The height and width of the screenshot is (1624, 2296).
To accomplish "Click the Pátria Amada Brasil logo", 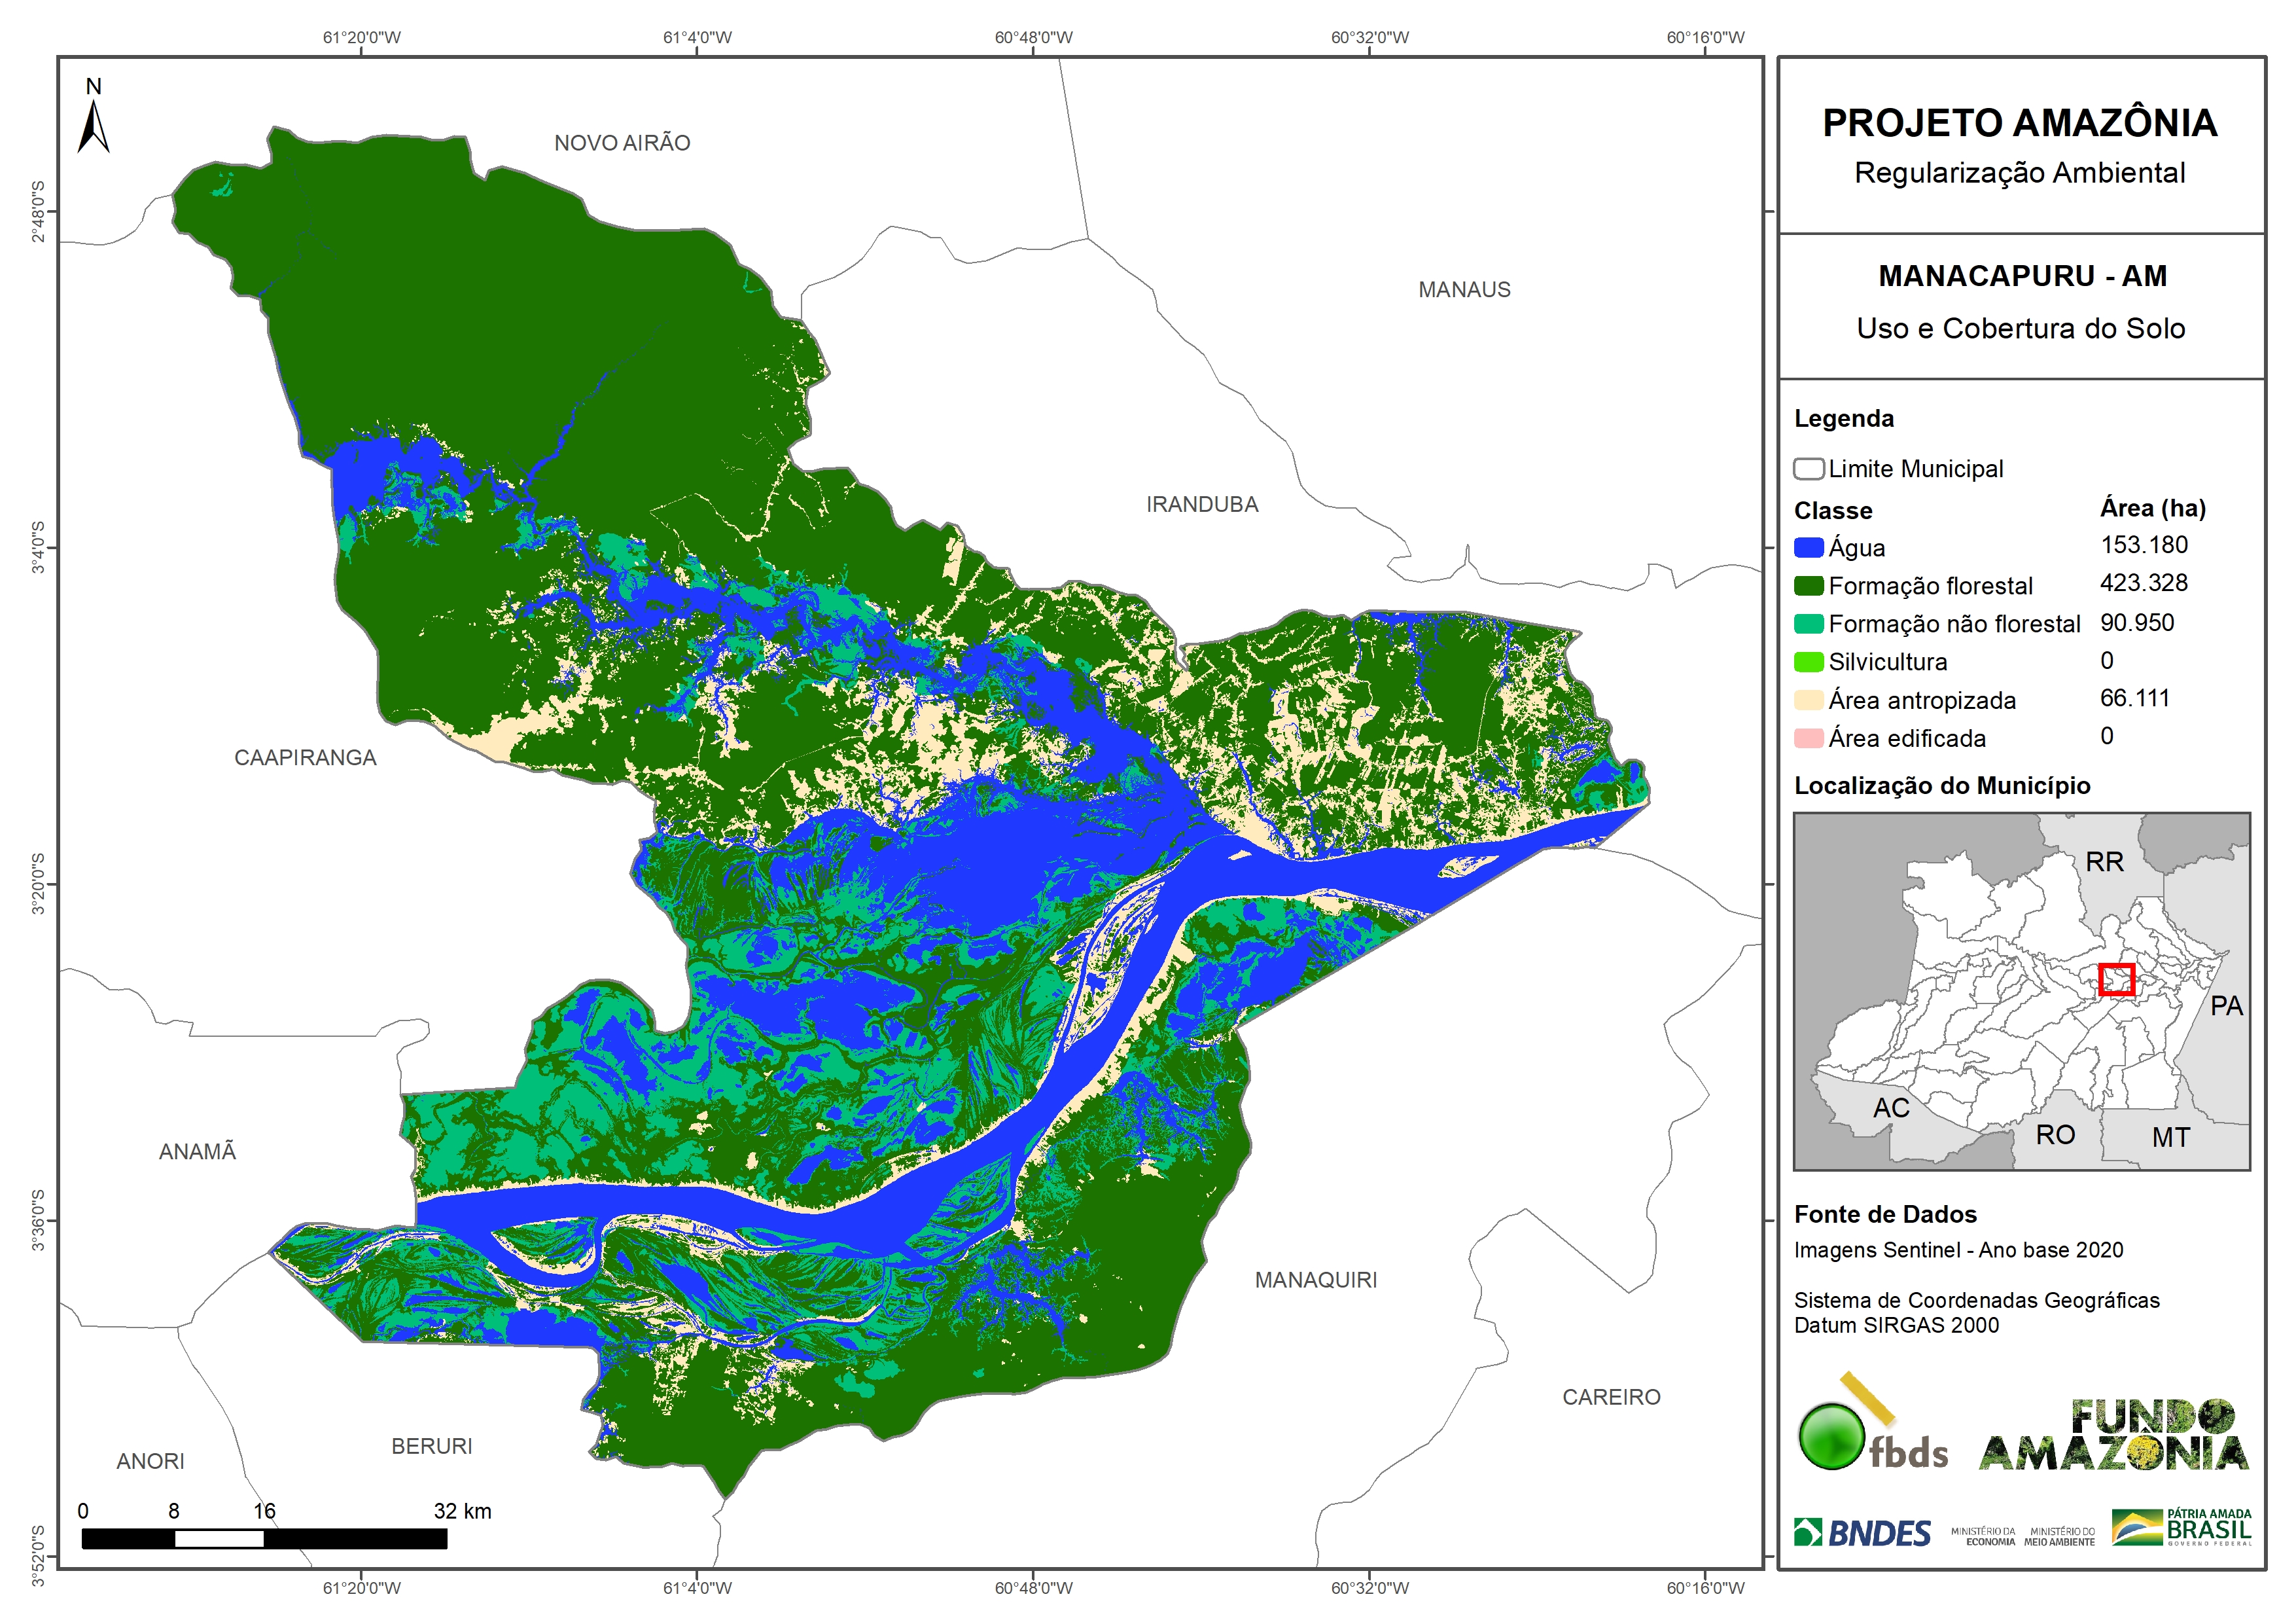I will pyautogui.click(x=2182, y=1528).
